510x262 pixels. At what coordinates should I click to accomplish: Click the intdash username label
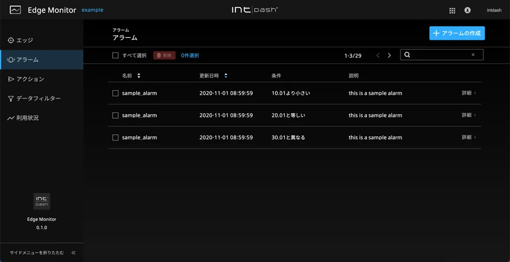click(494, 10)
